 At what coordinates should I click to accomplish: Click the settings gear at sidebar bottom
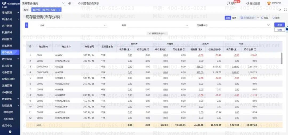(10, 132)
